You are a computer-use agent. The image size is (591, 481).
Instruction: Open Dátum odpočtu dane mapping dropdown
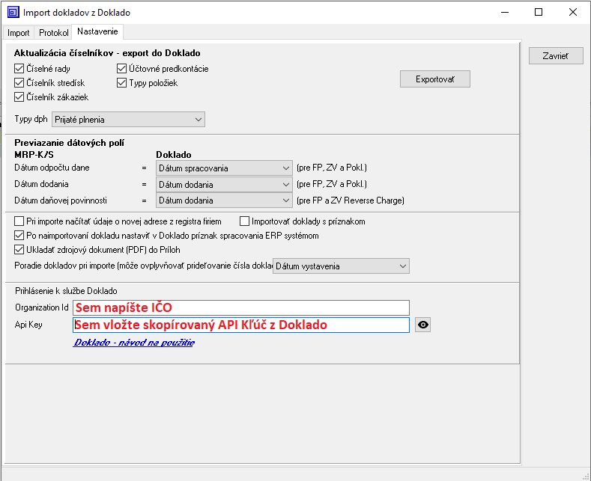coord(224,168)
